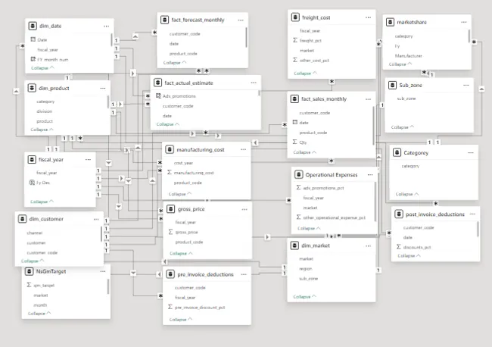Select other_operational_expense_pct field
The width and height of the screenshot is (492, 347).
point(334,217)
